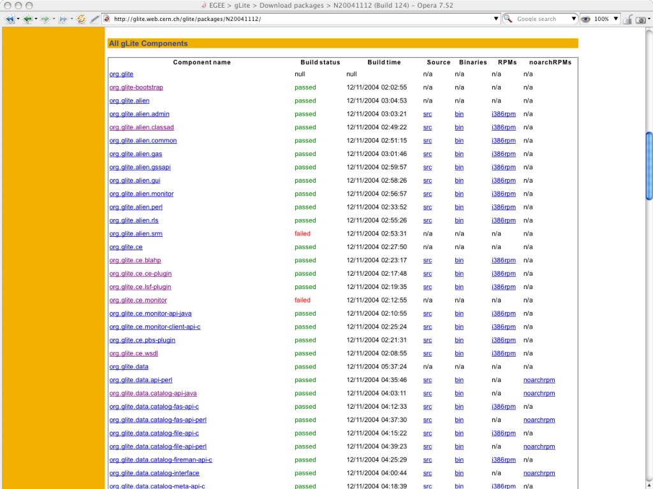The height and width of the screenshot is (489, 653).
Task: Open src link for org.glite.alien.admin
Action: (x=427, y=114)
